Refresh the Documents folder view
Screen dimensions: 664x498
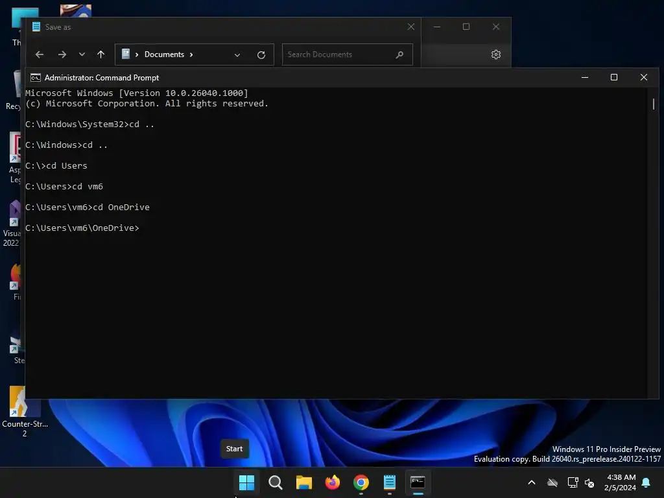coord(261,54)
